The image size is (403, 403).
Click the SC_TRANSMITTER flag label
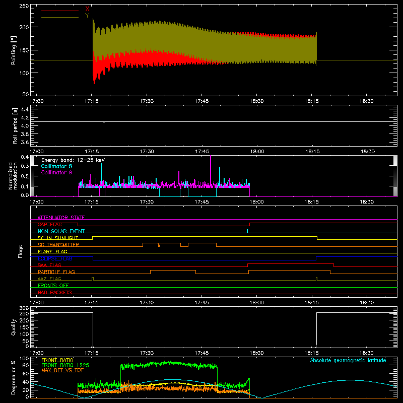(58, 245)
